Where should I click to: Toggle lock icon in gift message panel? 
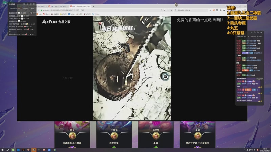pyautogui.click(x=27, y=4)
